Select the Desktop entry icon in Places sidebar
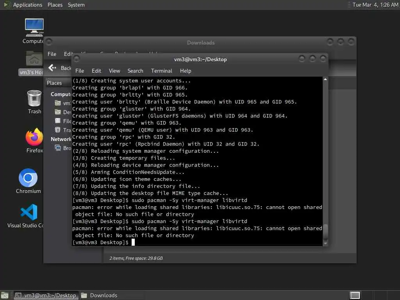The image size is (400, 300). click(x=58, y=112)
